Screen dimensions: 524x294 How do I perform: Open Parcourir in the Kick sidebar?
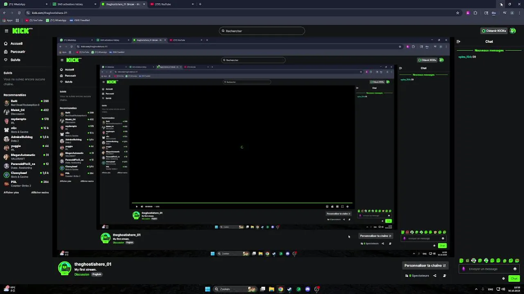[15, 52]
